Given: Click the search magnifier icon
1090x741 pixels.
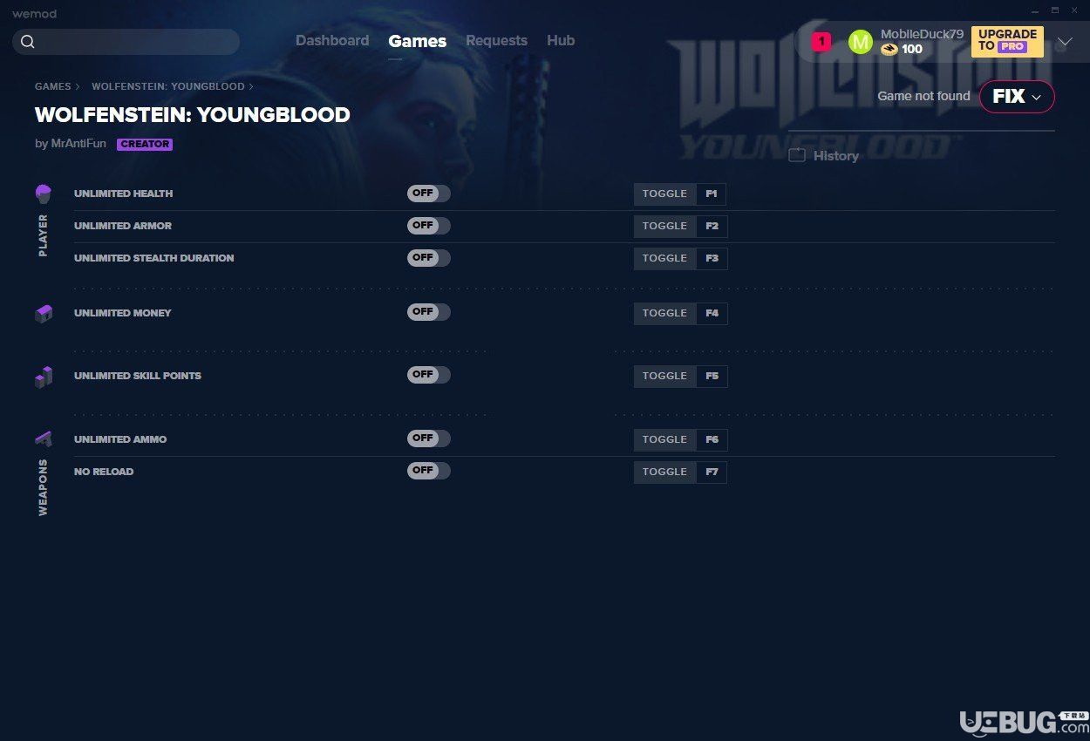Looking at the screenshot, I should [27, 42].
